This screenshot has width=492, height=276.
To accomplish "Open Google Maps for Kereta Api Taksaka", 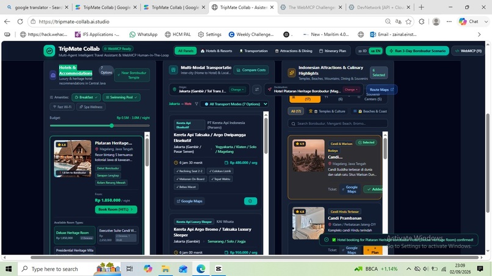I will (x=189, y=201).
